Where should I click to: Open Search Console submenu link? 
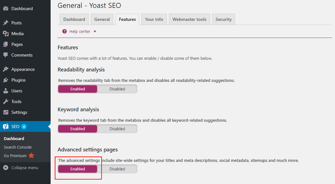click(17, 147)
